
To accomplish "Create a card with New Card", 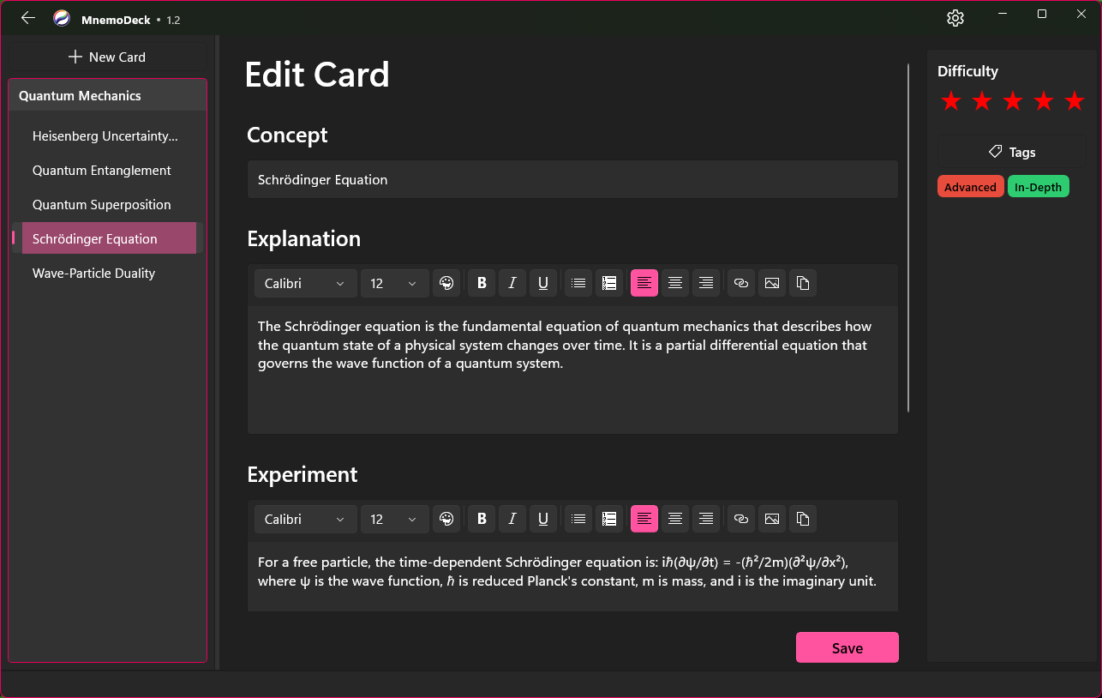I will pyautogui.click(x=107, y=57).
